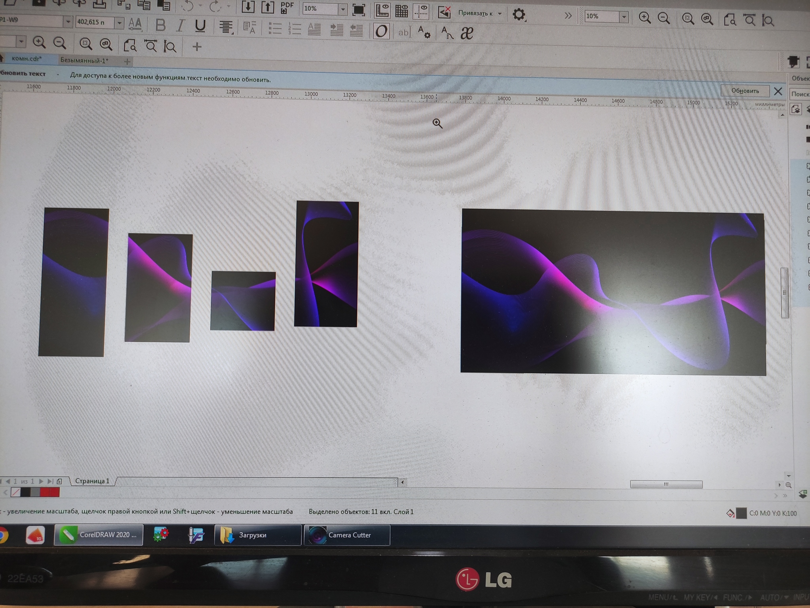Select the Страница 1 page tab
The image size is (810, 608).
click(x=92, y=481)
